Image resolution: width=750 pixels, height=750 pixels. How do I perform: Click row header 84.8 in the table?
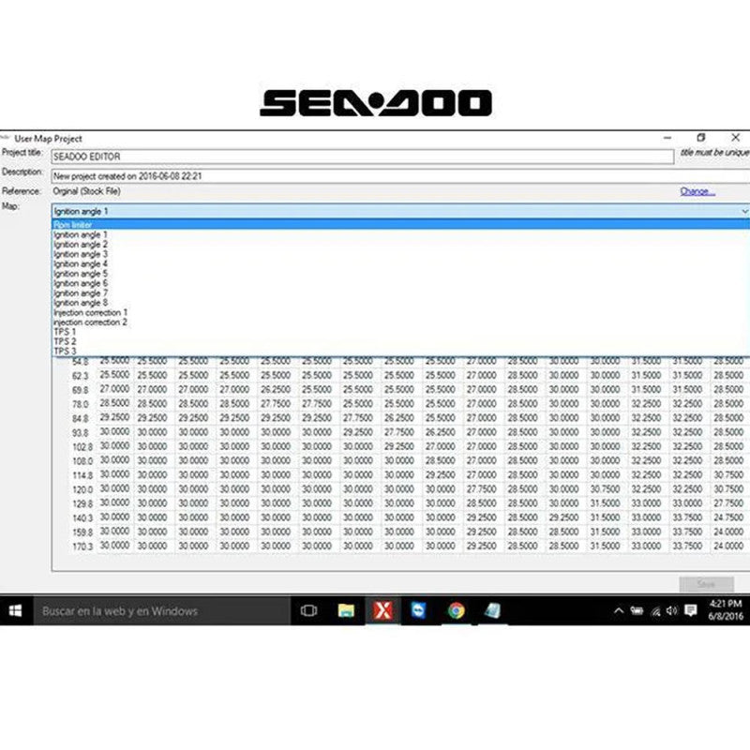(81, 419)
